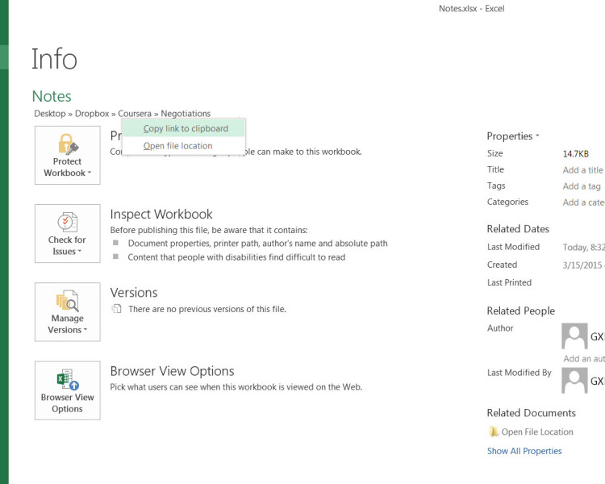Click the Last Modified By avatar picture
This screenshot has width=605, height=484.
[x=574, y=380]
